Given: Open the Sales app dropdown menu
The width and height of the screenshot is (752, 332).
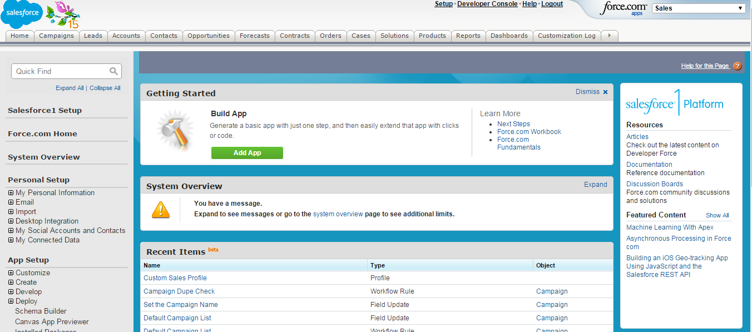Looking at the screenshot, I should (x=699, y=8).
